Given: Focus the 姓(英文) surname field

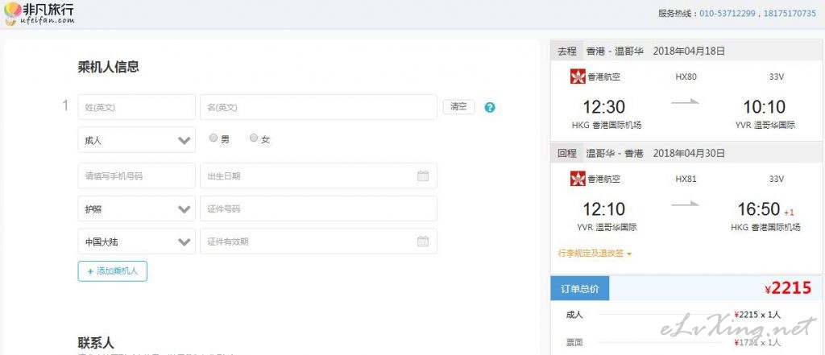Looking at the screenshot, I should pyautogui.click(x=137, y=107).
